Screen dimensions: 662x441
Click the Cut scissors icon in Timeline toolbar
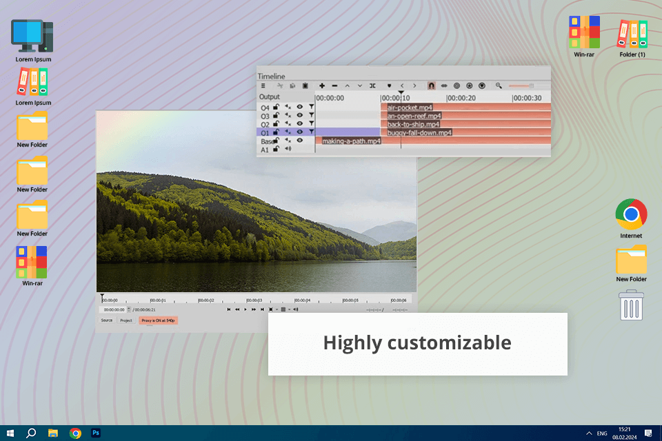coord(279,85)
